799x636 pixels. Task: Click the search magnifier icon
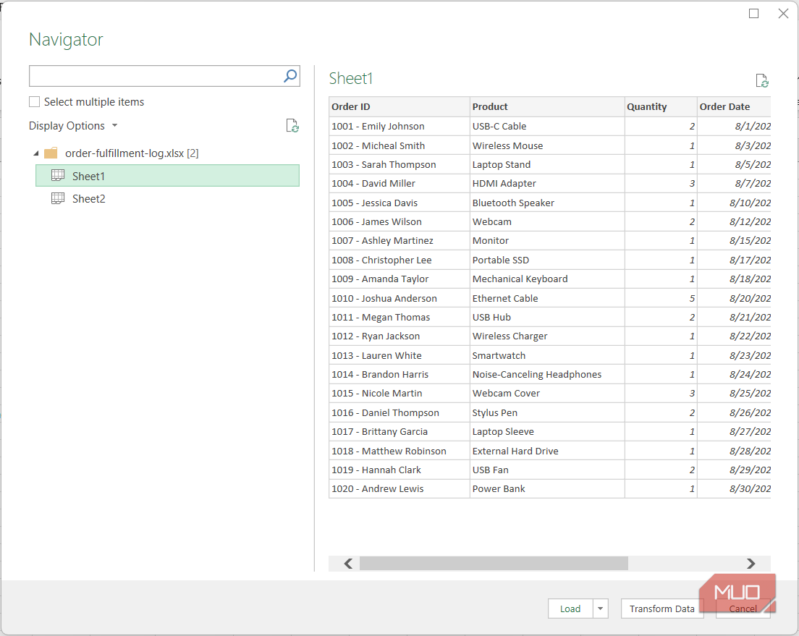point(290,76)
